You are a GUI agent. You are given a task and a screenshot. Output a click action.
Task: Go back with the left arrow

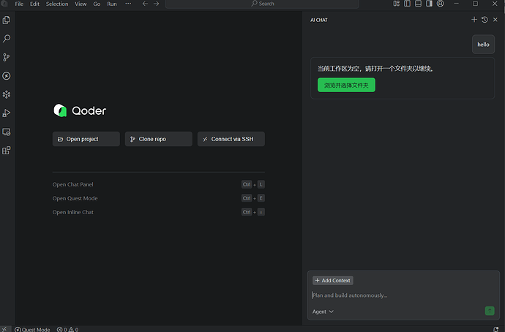pos(145,4)
